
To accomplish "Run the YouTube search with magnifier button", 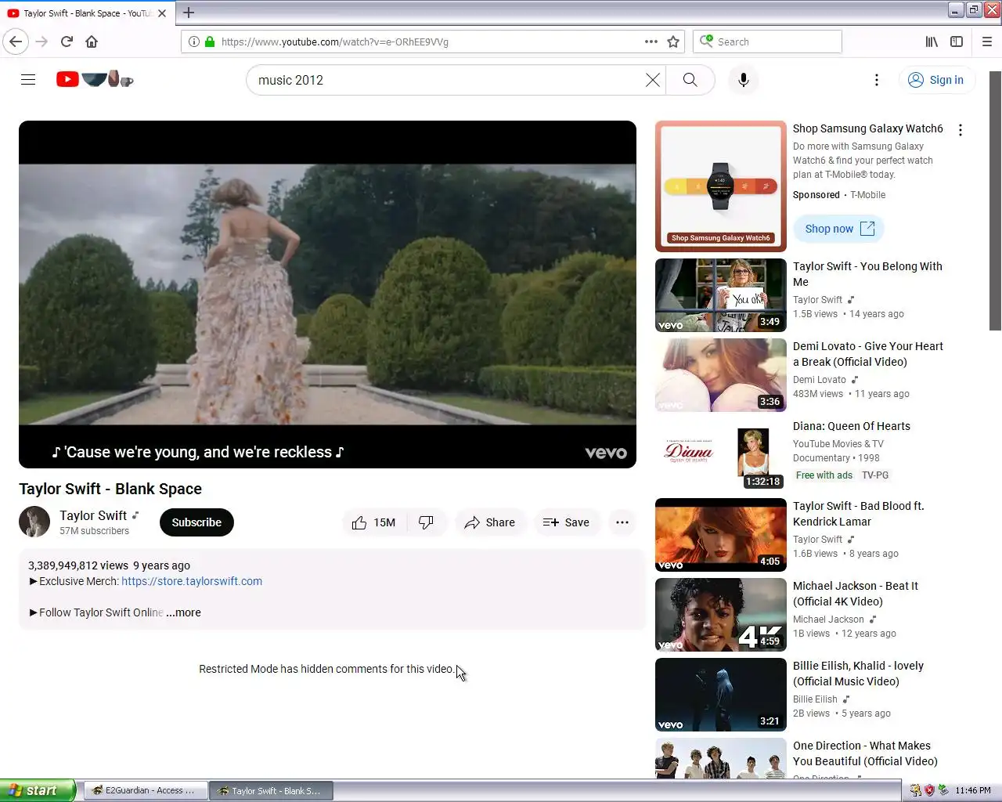I will coord(690,80).
